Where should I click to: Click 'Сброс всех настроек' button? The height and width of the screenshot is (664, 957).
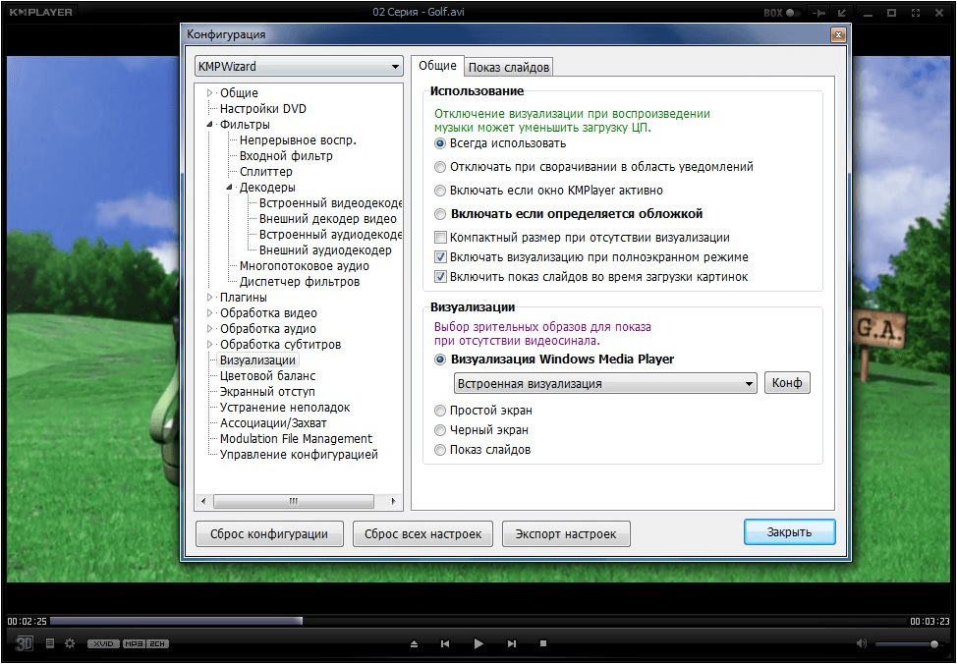point(422,534)
